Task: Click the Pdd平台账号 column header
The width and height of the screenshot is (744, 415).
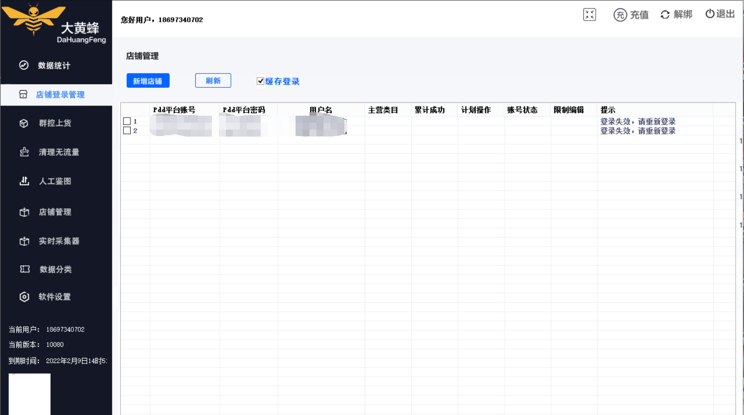Action: coord(174,110)
